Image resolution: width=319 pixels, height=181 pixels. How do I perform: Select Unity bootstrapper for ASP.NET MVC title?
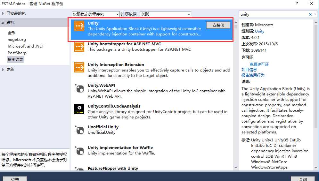124,44
